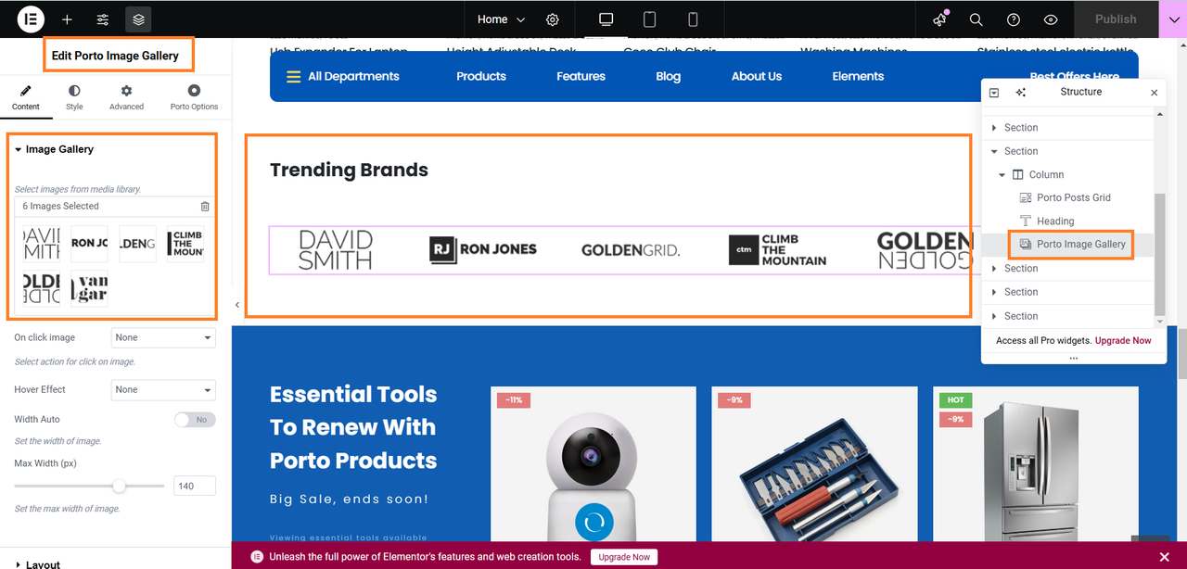Select Porto Posts Grid in Structure
The image size is (1187, 569).
pos(1073,198)
